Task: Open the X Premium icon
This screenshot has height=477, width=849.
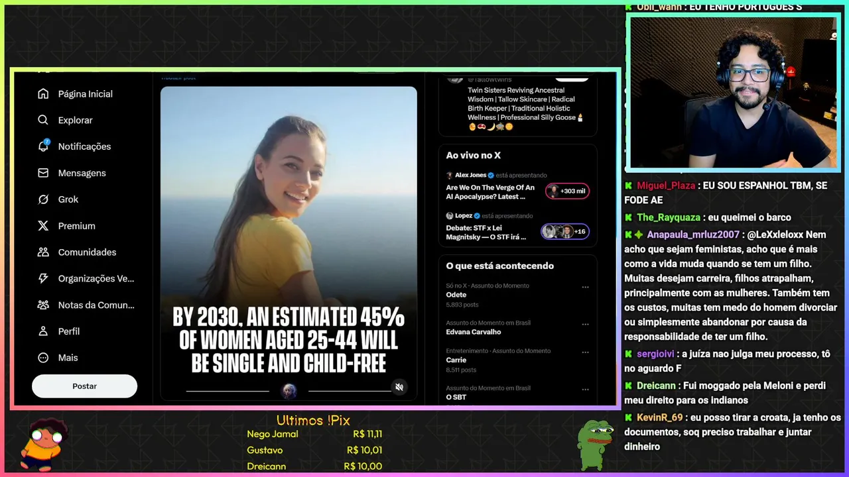Action: [x=43, y=226]
